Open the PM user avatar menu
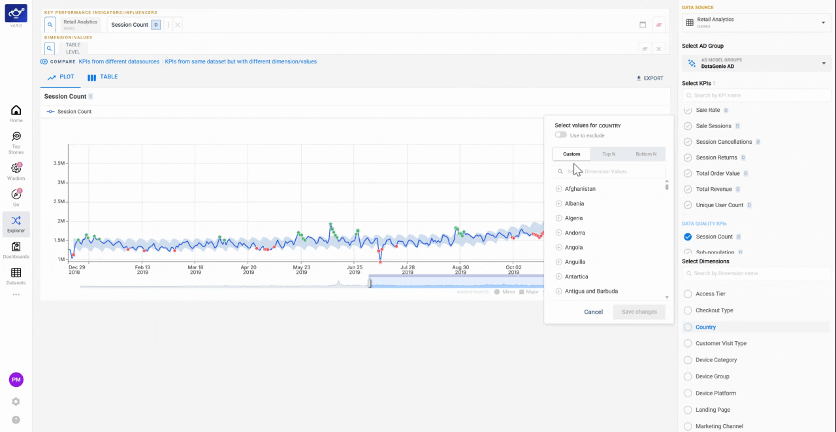Screen dimensions: 836x432 (16, 380)
